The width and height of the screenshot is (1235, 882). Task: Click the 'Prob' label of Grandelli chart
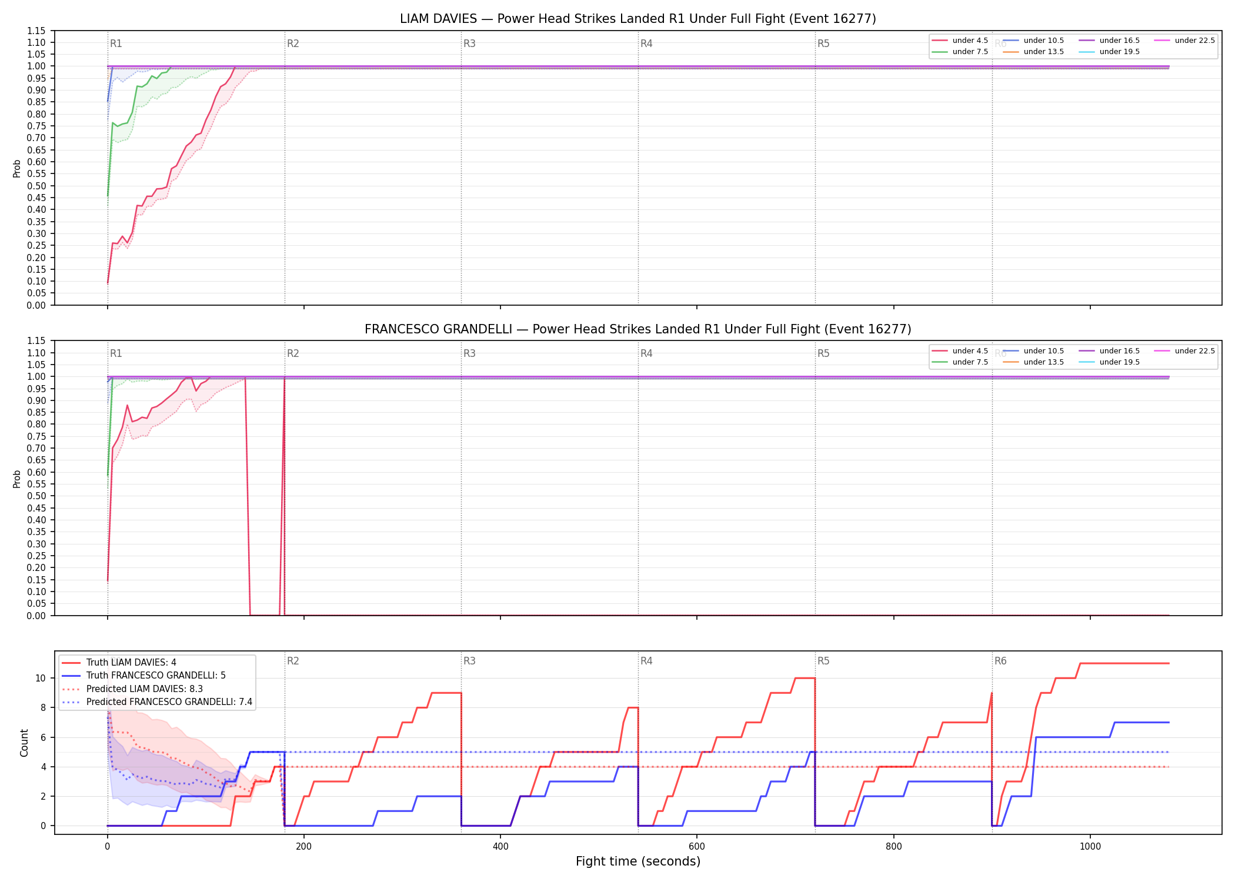coord(16,479)
